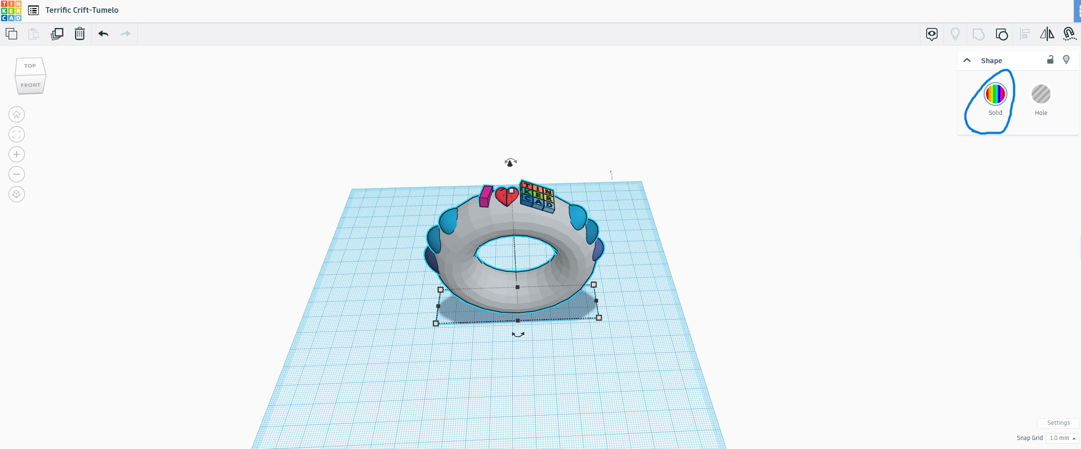Zoom in using the plus icon

click(16, 154)
